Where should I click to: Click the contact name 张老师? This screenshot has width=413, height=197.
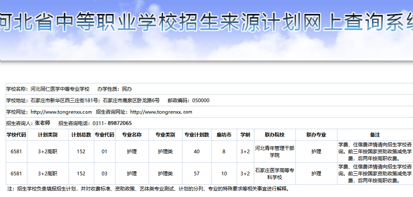pyautogui.click(x=42, y=123)
